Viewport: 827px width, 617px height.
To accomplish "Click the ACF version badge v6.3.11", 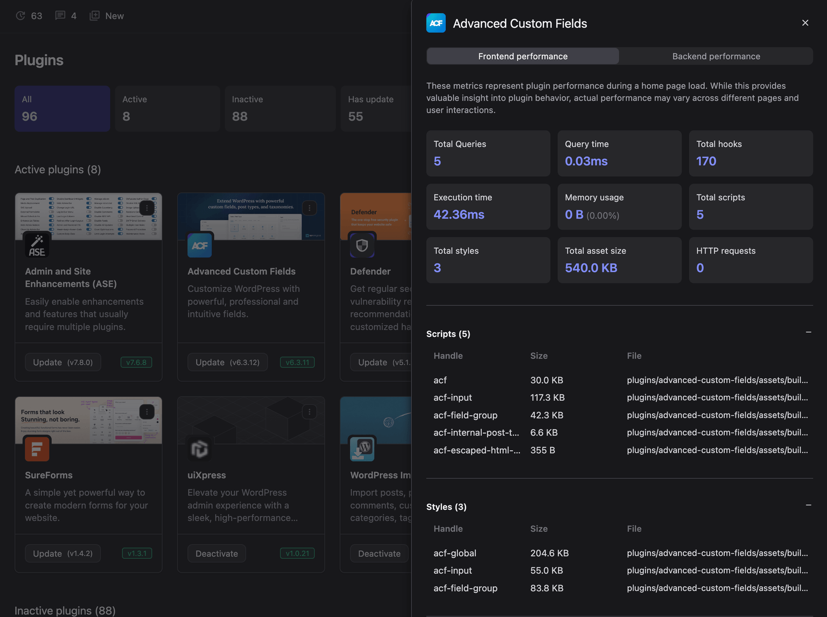I will pyautogui.click(x=297, y=362).
